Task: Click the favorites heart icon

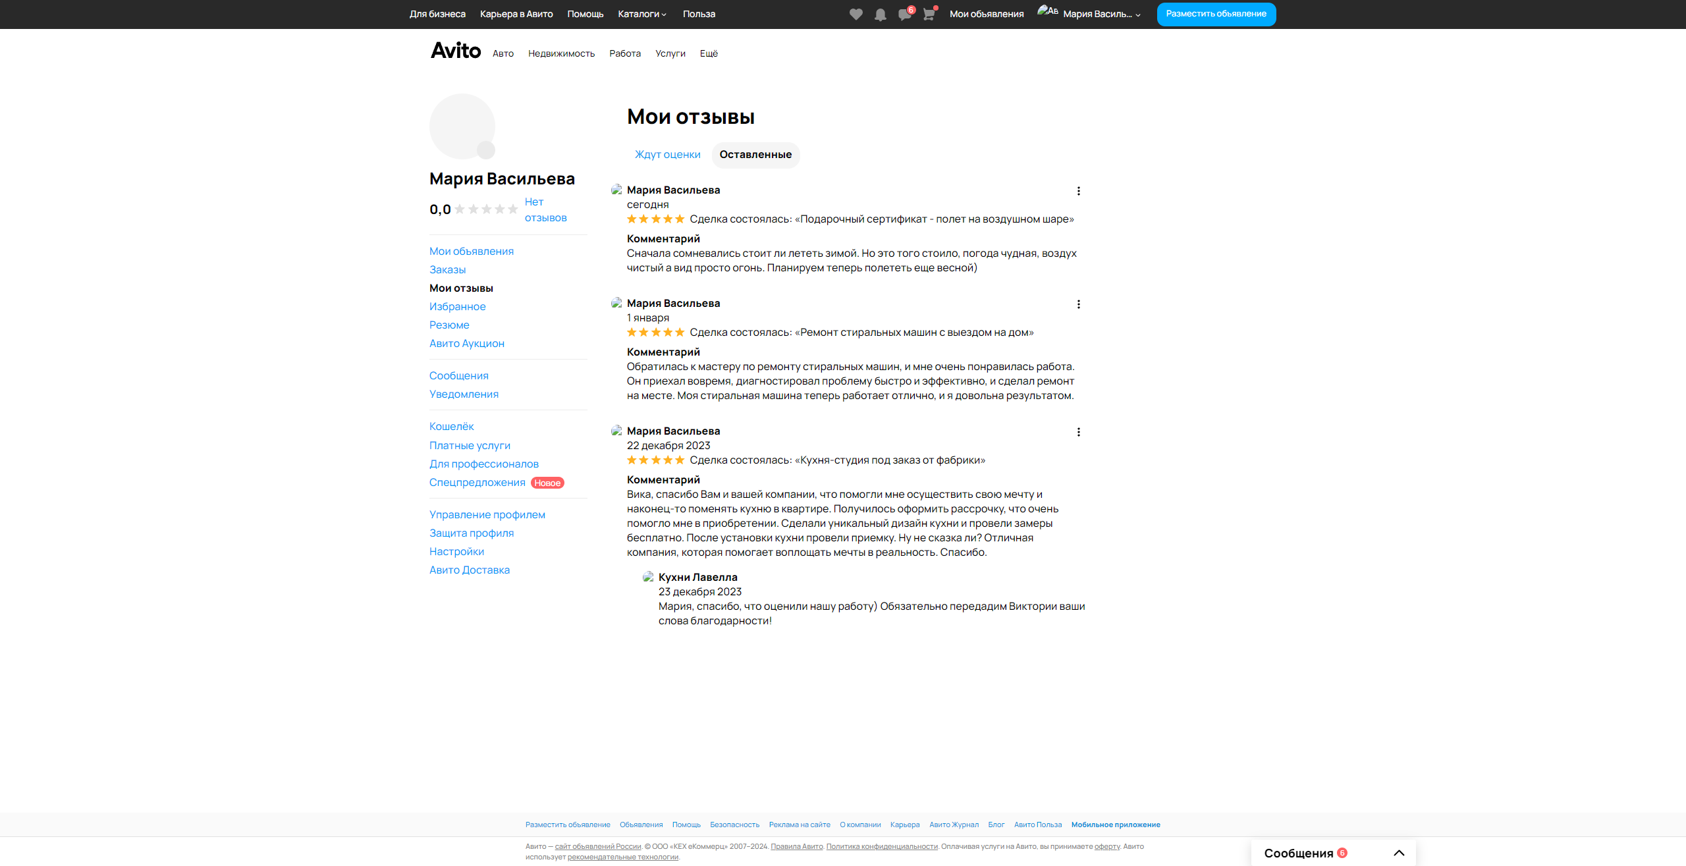Action: [856, 14]
